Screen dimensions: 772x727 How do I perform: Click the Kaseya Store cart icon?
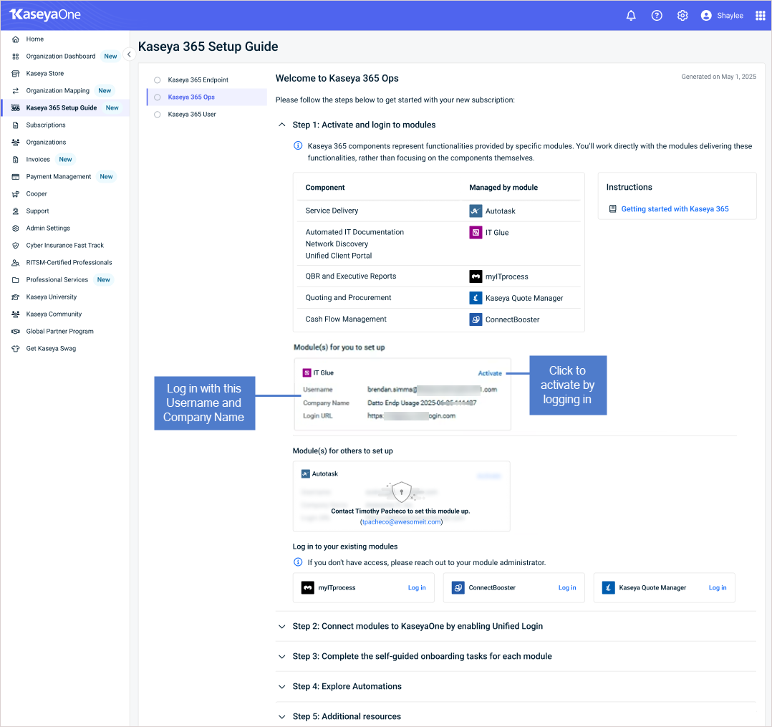click(x=15, y=74)
